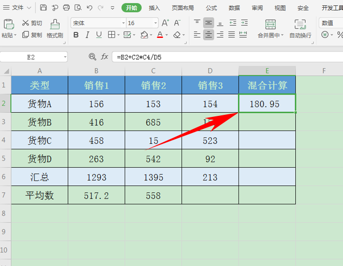Open the font size dropdown
343x266 pixels.
(x=155, y=23)
